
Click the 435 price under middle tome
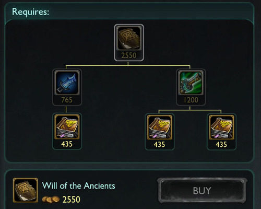pyautogui.click(x=160, y=144)
